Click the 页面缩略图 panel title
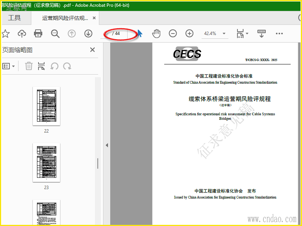The image size is (302, 226). [x=17, y=50]
